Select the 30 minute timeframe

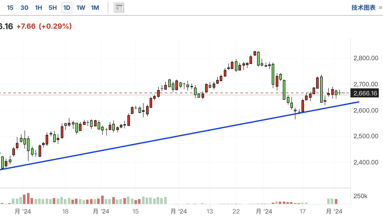(24, 8)
